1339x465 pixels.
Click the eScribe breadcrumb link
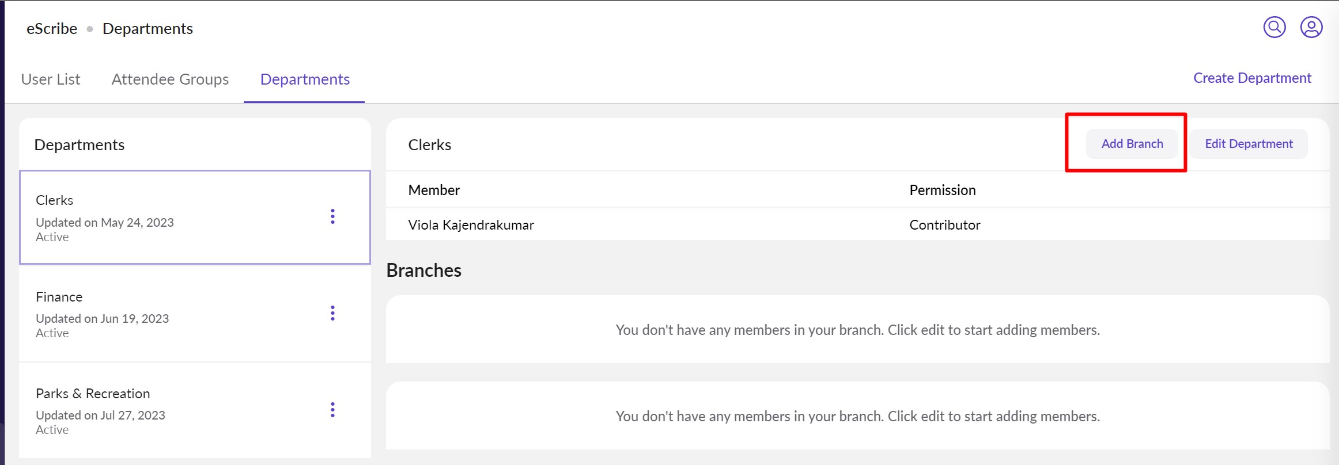52,29
